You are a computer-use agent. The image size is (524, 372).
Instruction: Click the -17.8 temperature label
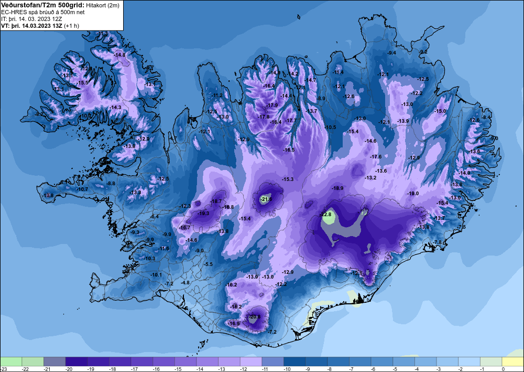click(x=264, y=117)
